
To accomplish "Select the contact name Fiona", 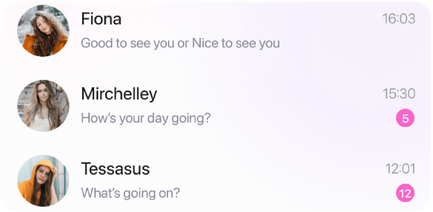I will click(101, 19).
